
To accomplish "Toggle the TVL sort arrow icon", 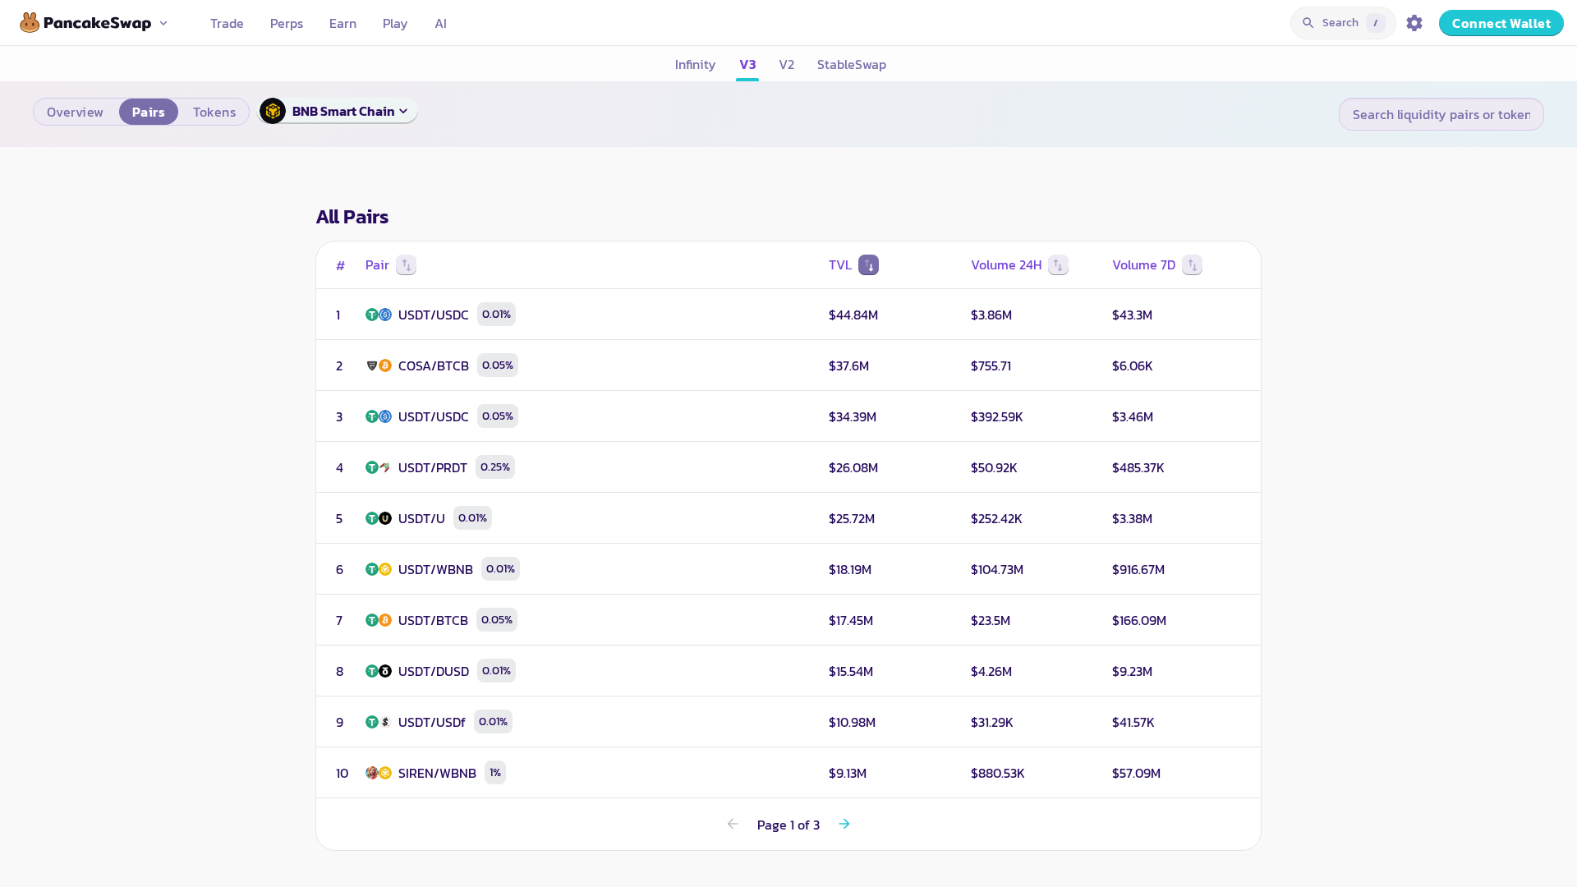I will point(868,265).
